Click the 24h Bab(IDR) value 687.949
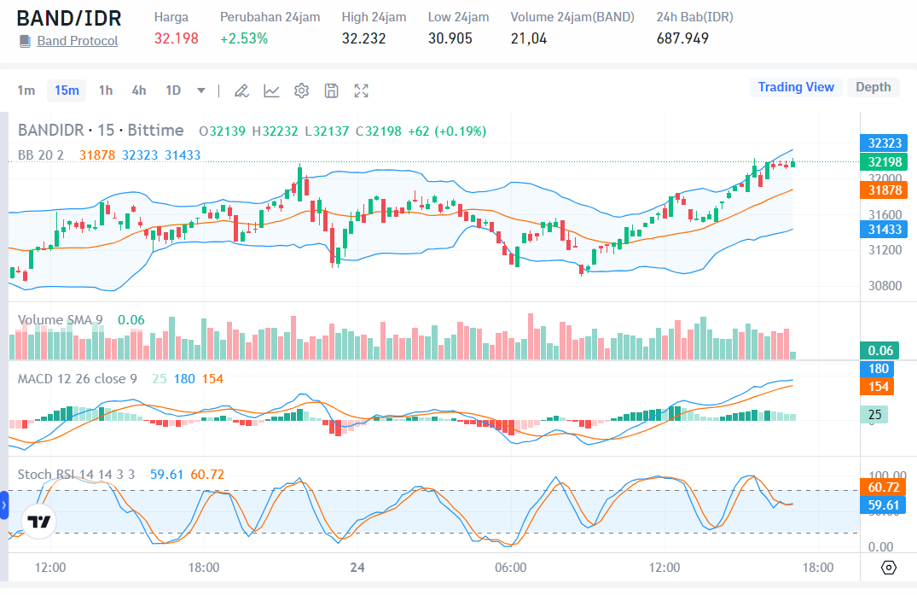The image size is (917, 595). point(682,38)
